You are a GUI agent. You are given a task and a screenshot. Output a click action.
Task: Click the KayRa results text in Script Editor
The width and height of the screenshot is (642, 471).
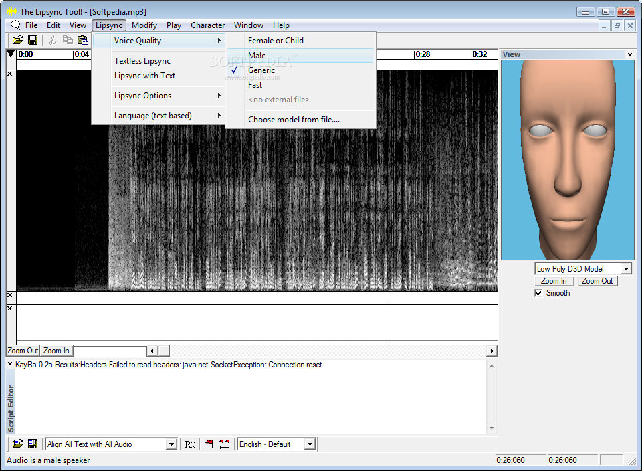(169, 365)
